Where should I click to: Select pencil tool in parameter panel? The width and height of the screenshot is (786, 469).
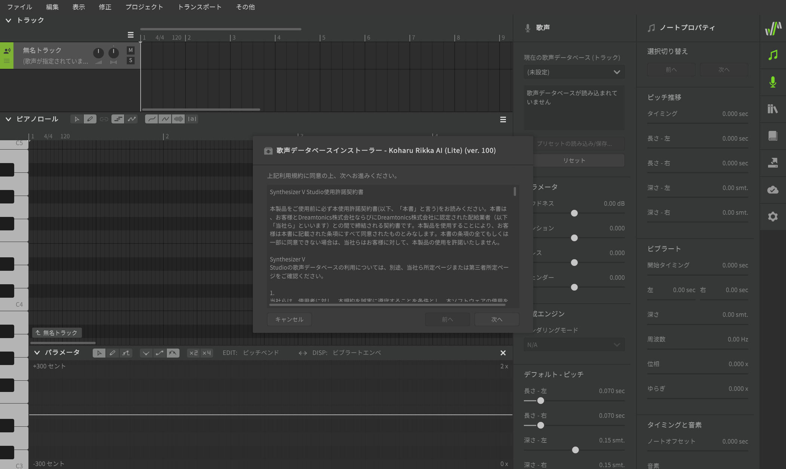pos(112,353)
